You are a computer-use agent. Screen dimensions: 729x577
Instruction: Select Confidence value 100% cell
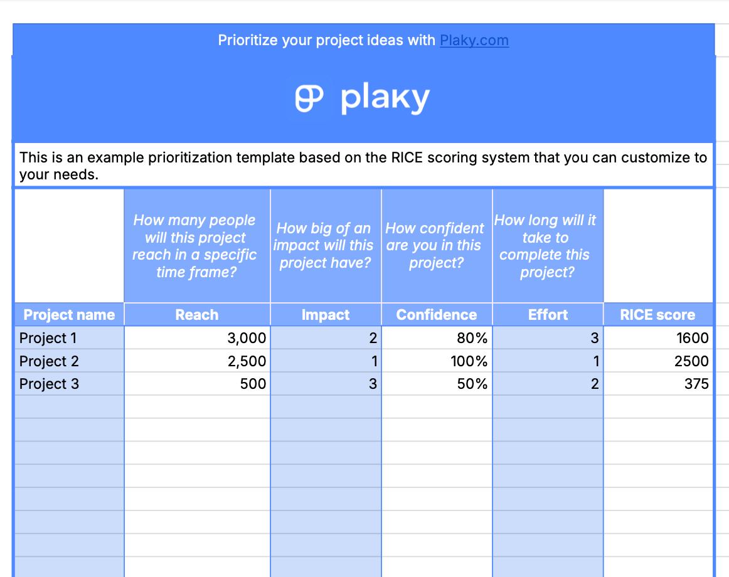pos(437,361)
